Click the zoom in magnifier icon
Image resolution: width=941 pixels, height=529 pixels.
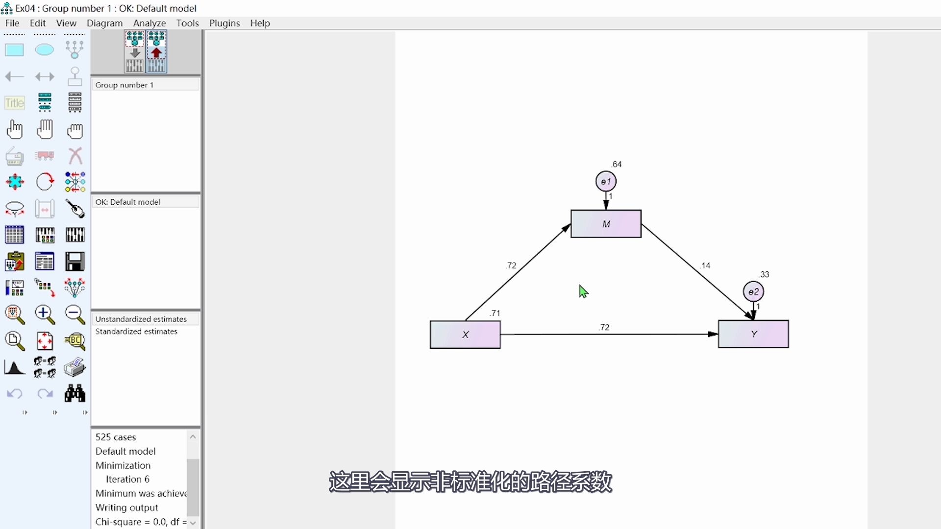point(45,314)
